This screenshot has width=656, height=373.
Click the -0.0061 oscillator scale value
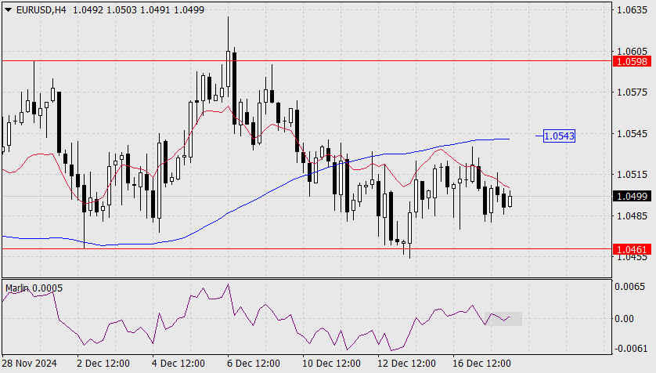click(x=629, y=348)
